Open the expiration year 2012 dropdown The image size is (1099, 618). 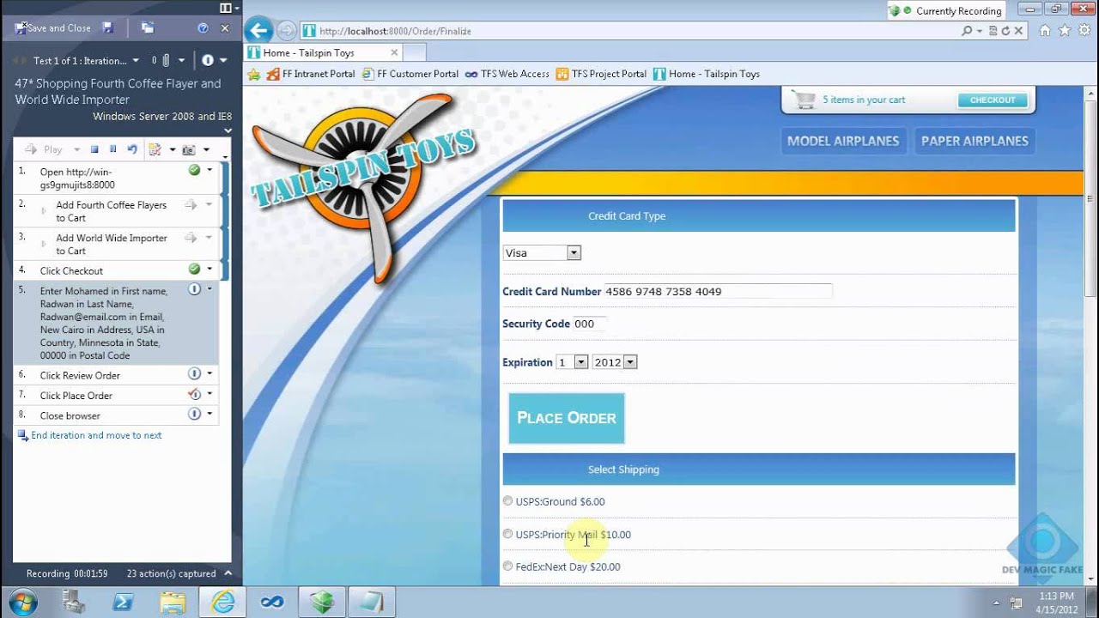click(615, 362)
